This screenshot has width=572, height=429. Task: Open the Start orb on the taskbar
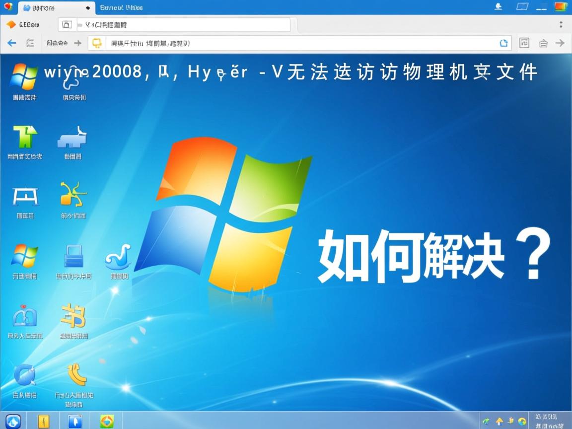click(13, 422)
